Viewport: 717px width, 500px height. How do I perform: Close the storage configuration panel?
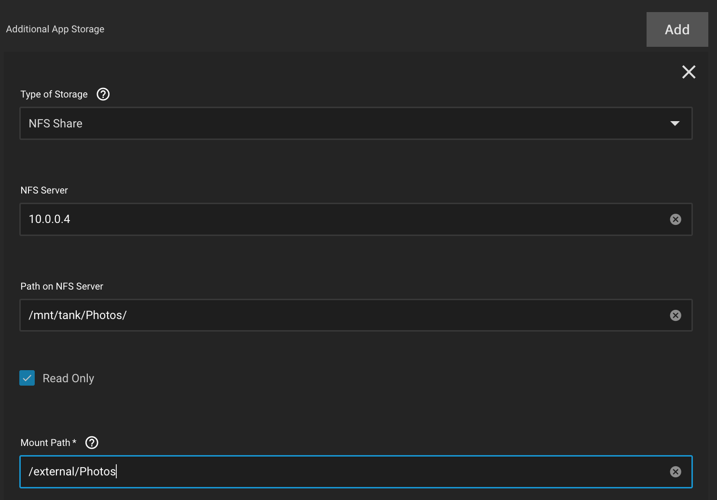point(689,72)
